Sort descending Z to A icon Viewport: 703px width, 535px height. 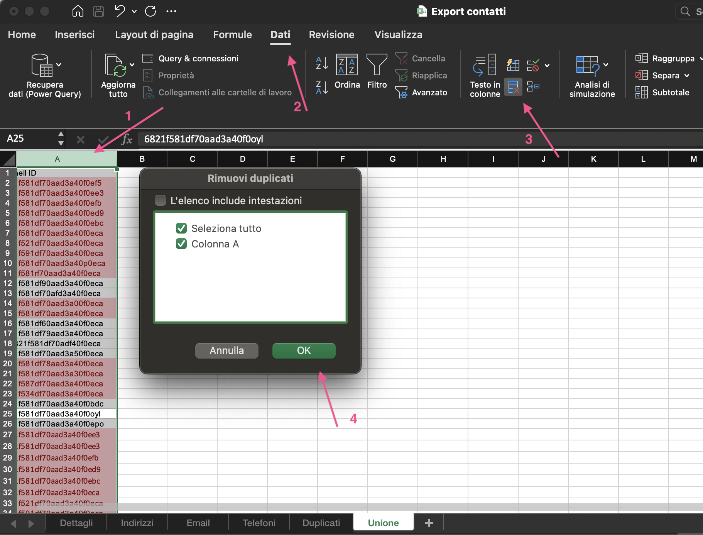tap(322, 88)
